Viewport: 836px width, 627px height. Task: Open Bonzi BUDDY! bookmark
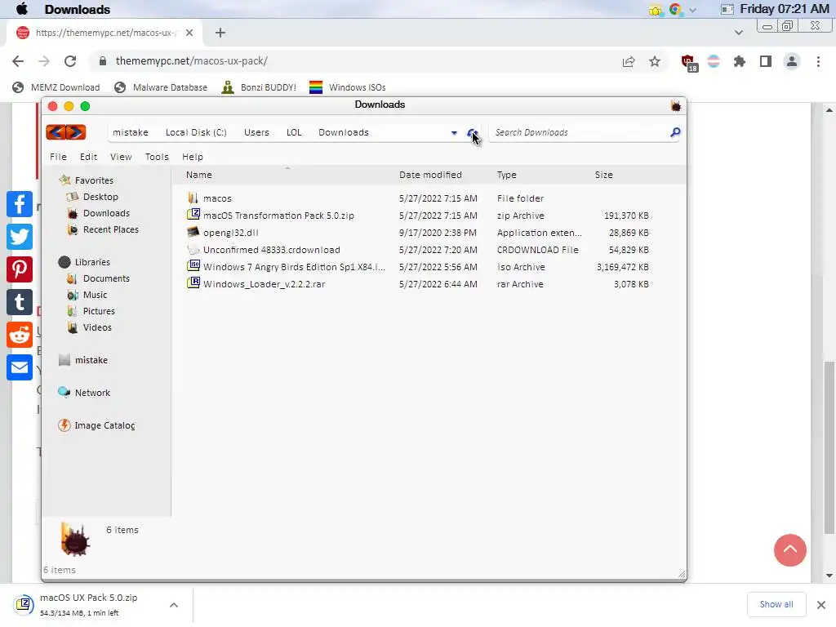tap(259, 87)
